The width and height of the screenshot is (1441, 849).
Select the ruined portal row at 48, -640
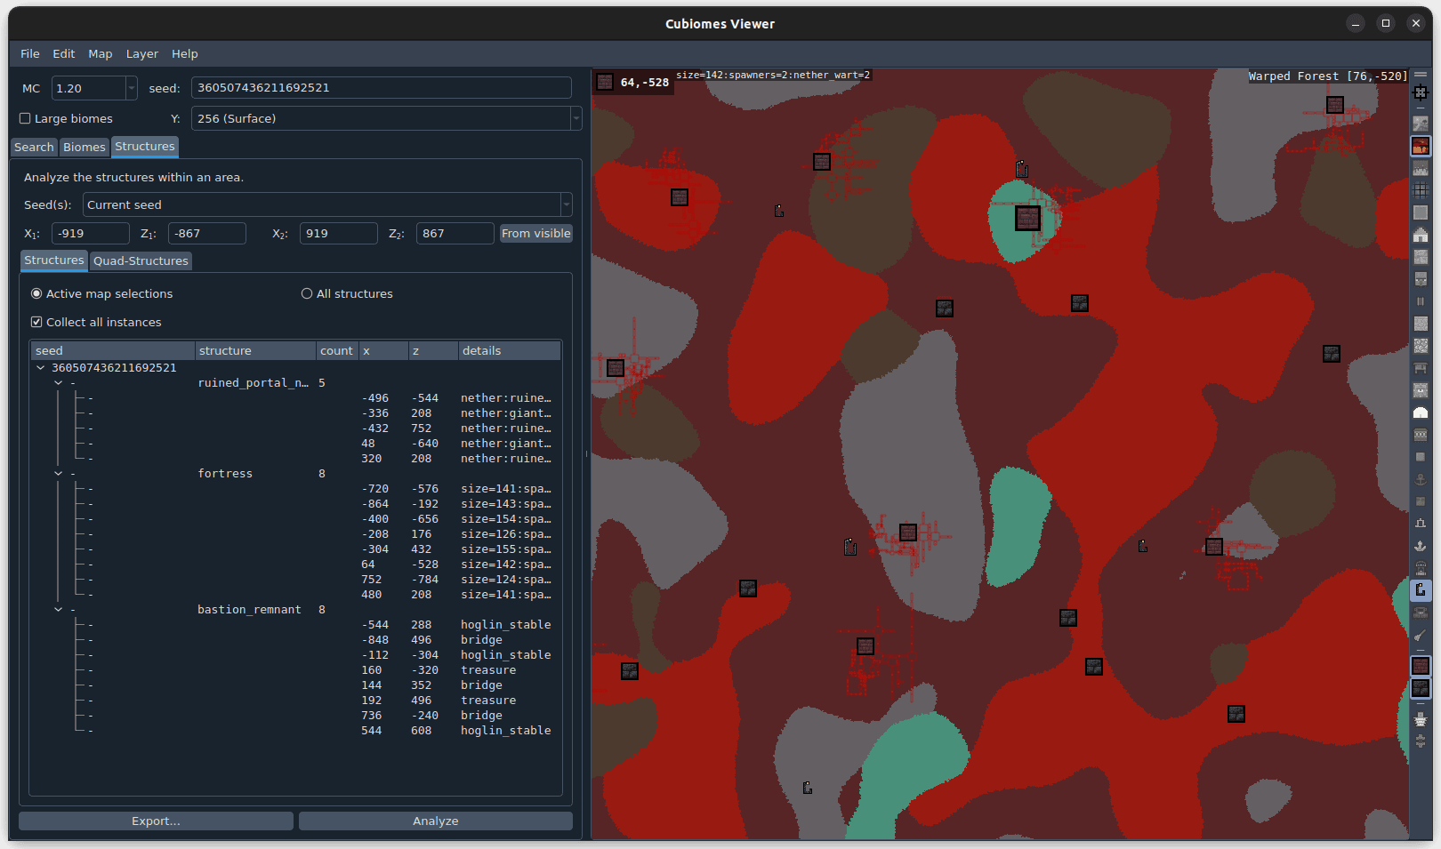click(x=296, y=443)
